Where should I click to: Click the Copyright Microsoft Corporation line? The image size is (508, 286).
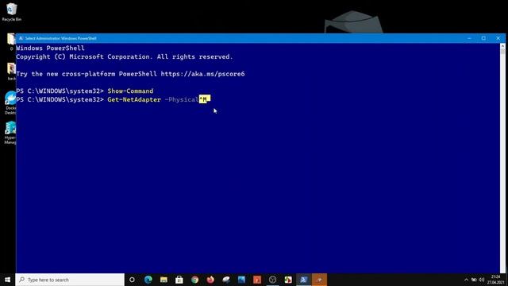click(x=125, y=56)
